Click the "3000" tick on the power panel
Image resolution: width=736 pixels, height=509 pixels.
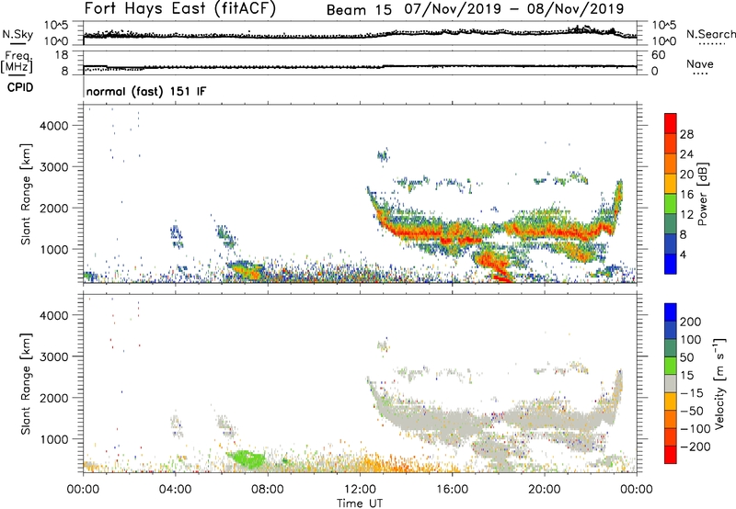53,167
